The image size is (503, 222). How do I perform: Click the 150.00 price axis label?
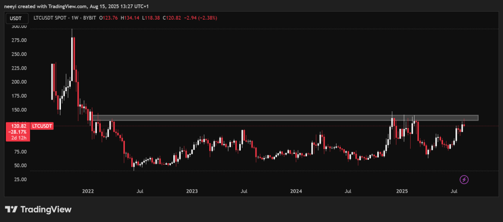[20, 110]
